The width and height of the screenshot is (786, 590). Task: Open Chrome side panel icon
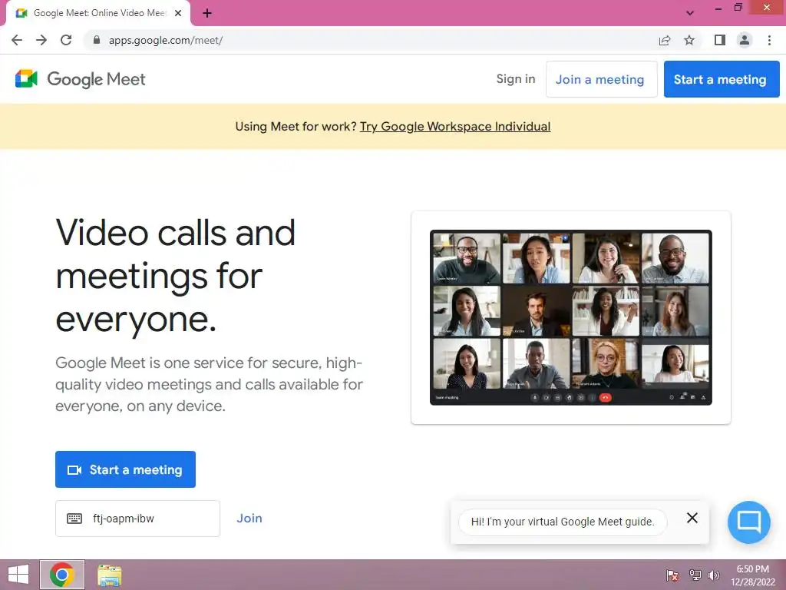[x=720, y=40]
